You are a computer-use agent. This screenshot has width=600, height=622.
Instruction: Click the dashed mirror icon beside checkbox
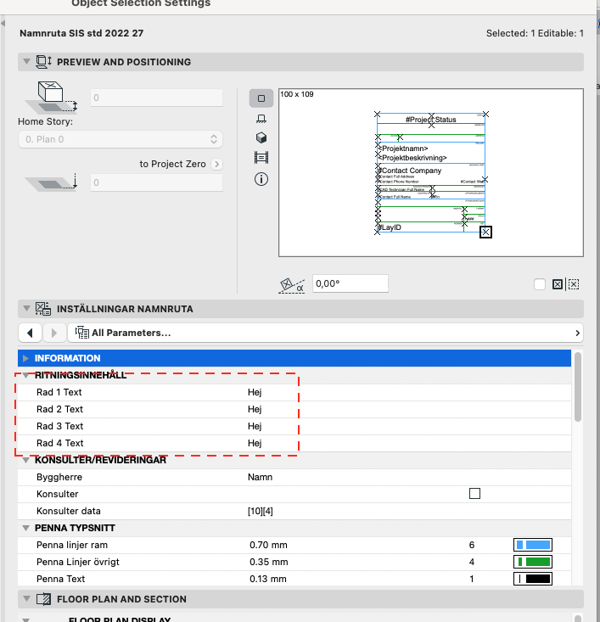(574, 285)
